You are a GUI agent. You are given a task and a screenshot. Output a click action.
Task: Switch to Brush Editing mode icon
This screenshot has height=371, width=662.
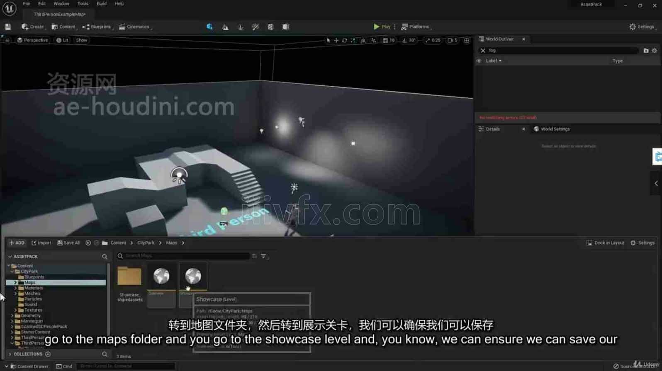point(286,27)
